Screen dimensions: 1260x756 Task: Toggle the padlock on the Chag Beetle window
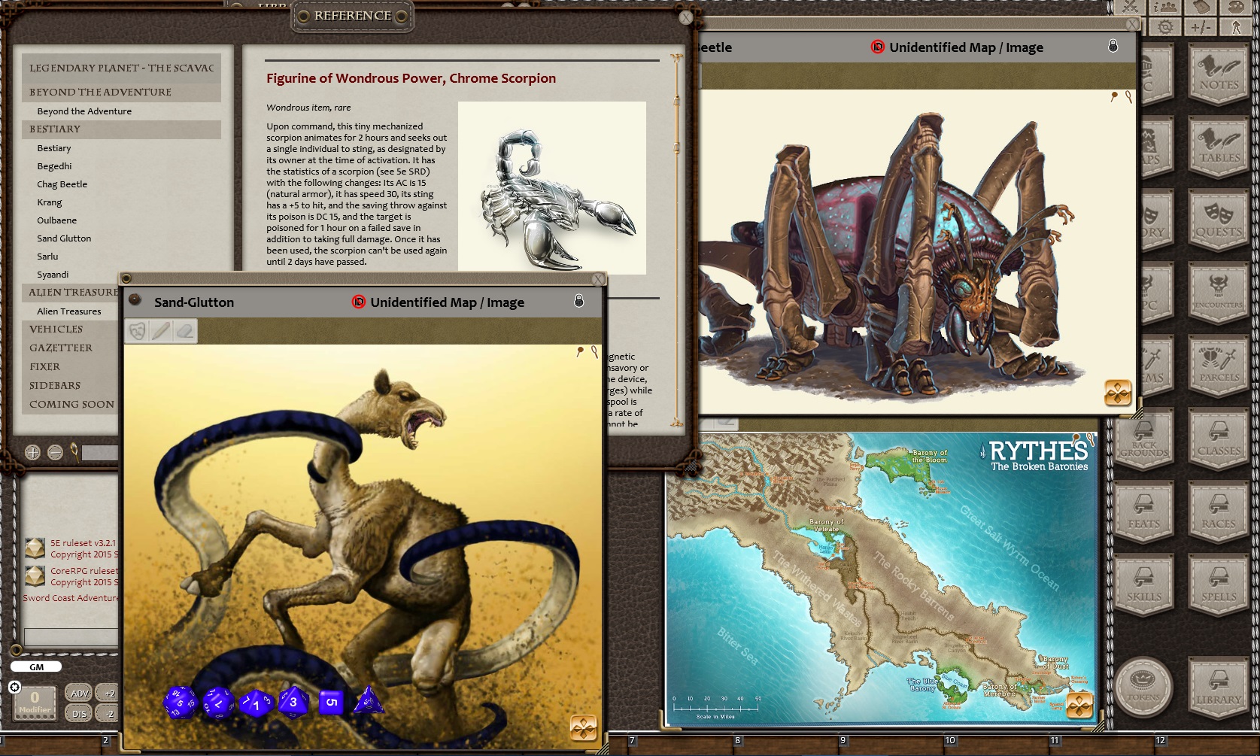point(1114,47)
